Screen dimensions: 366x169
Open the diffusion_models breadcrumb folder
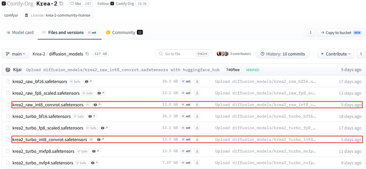[x=66, y=54]
